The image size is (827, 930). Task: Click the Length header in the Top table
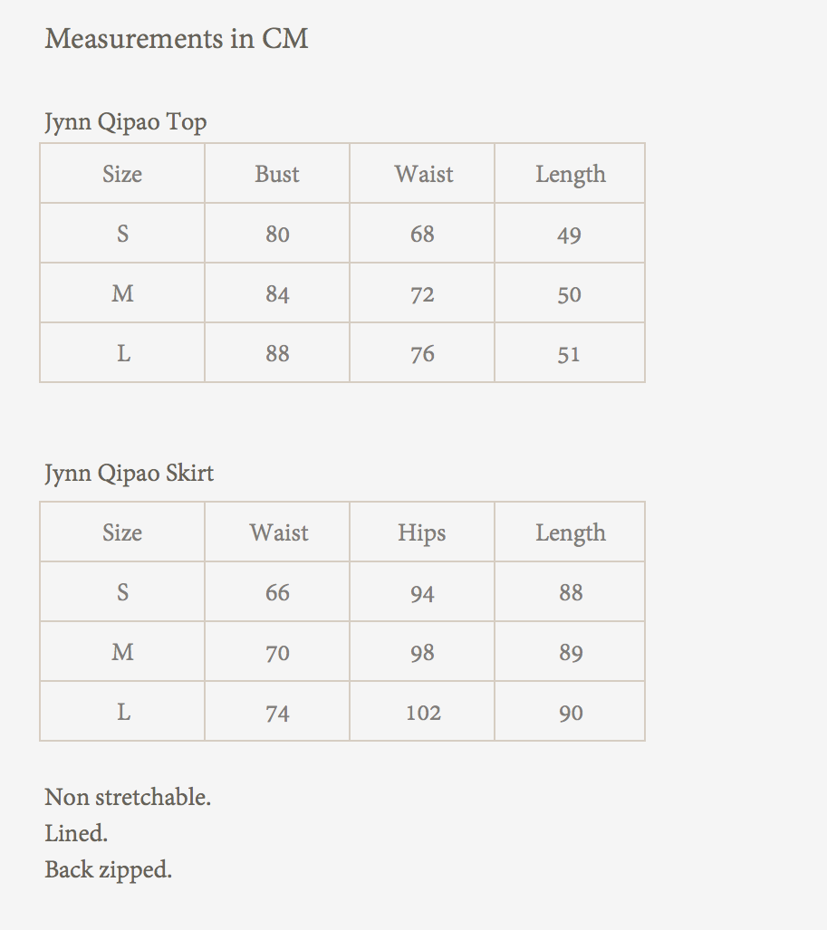[570, 174]
